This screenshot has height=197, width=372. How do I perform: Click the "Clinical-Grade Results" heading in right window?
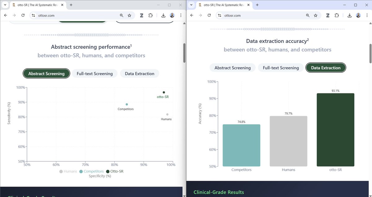219,192
